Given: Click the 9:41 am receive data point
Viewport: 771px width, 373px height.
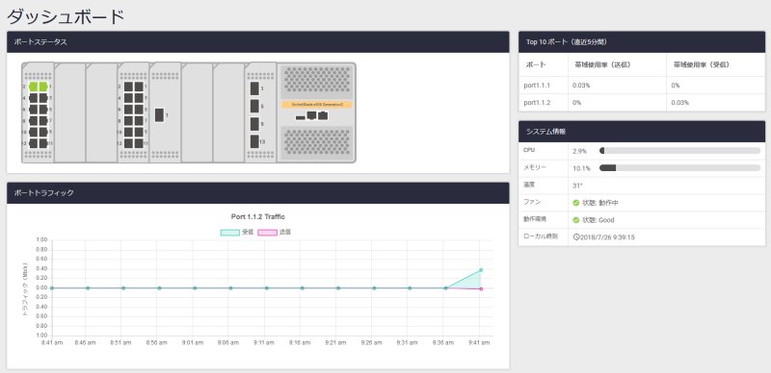Looking at the screenshot, I should [481, 270].
